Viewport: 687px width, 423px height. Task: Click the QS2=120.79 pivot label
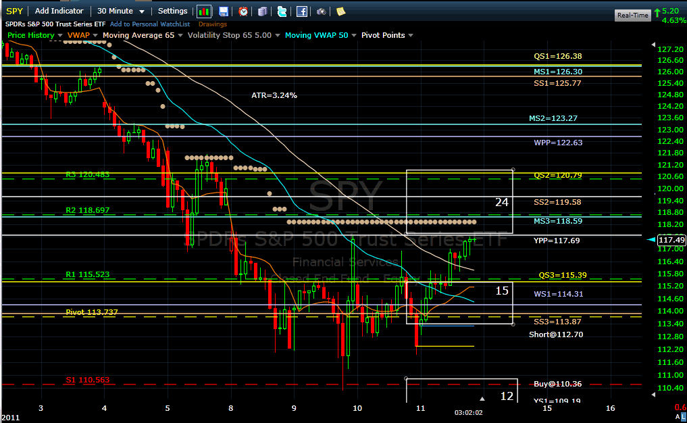tap(558, 175)
